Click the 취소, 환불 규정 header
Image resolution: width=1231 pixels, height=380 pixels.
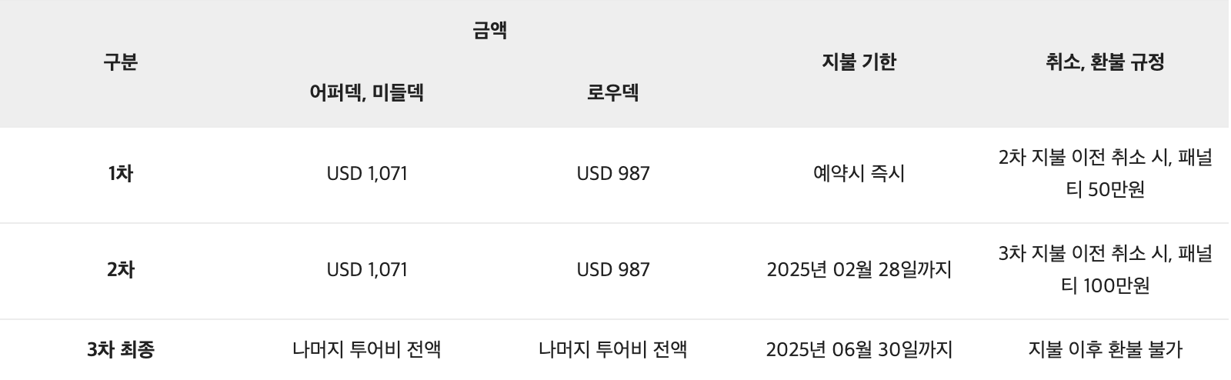pyautogui.click(x=1106, y=62)
